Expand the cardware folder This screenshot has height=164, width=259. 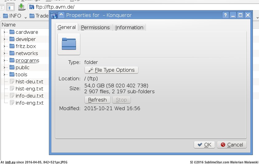4,32
